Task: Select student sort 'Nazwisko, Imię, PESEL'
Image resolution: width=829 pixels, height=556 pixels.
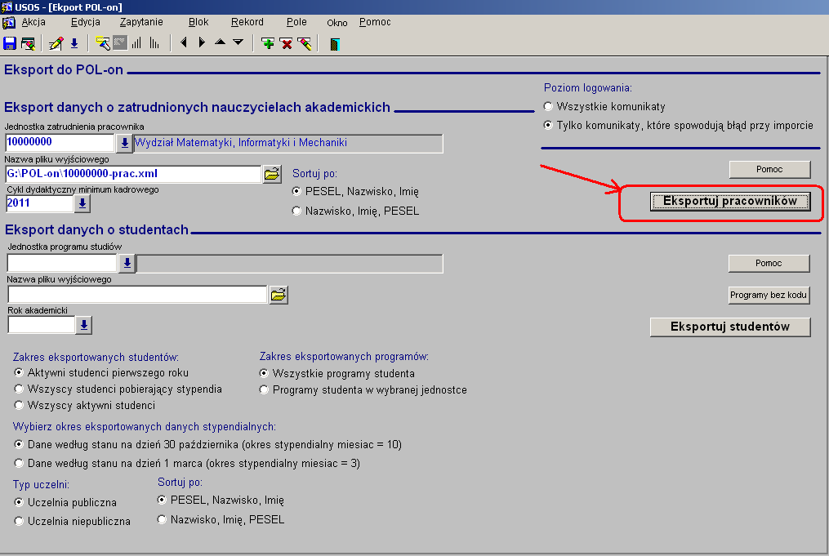Action: point(162,519)
